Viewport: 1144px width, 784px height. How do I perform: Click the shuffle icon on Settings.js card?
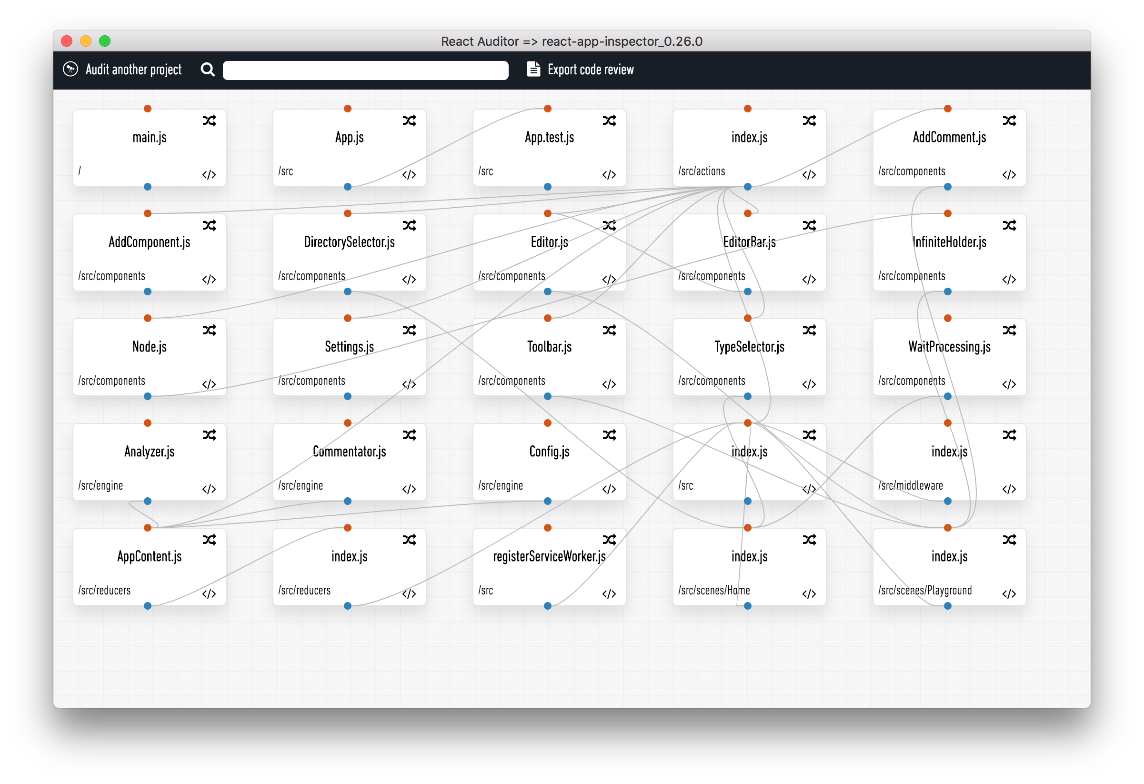click(x=409, y=330)
